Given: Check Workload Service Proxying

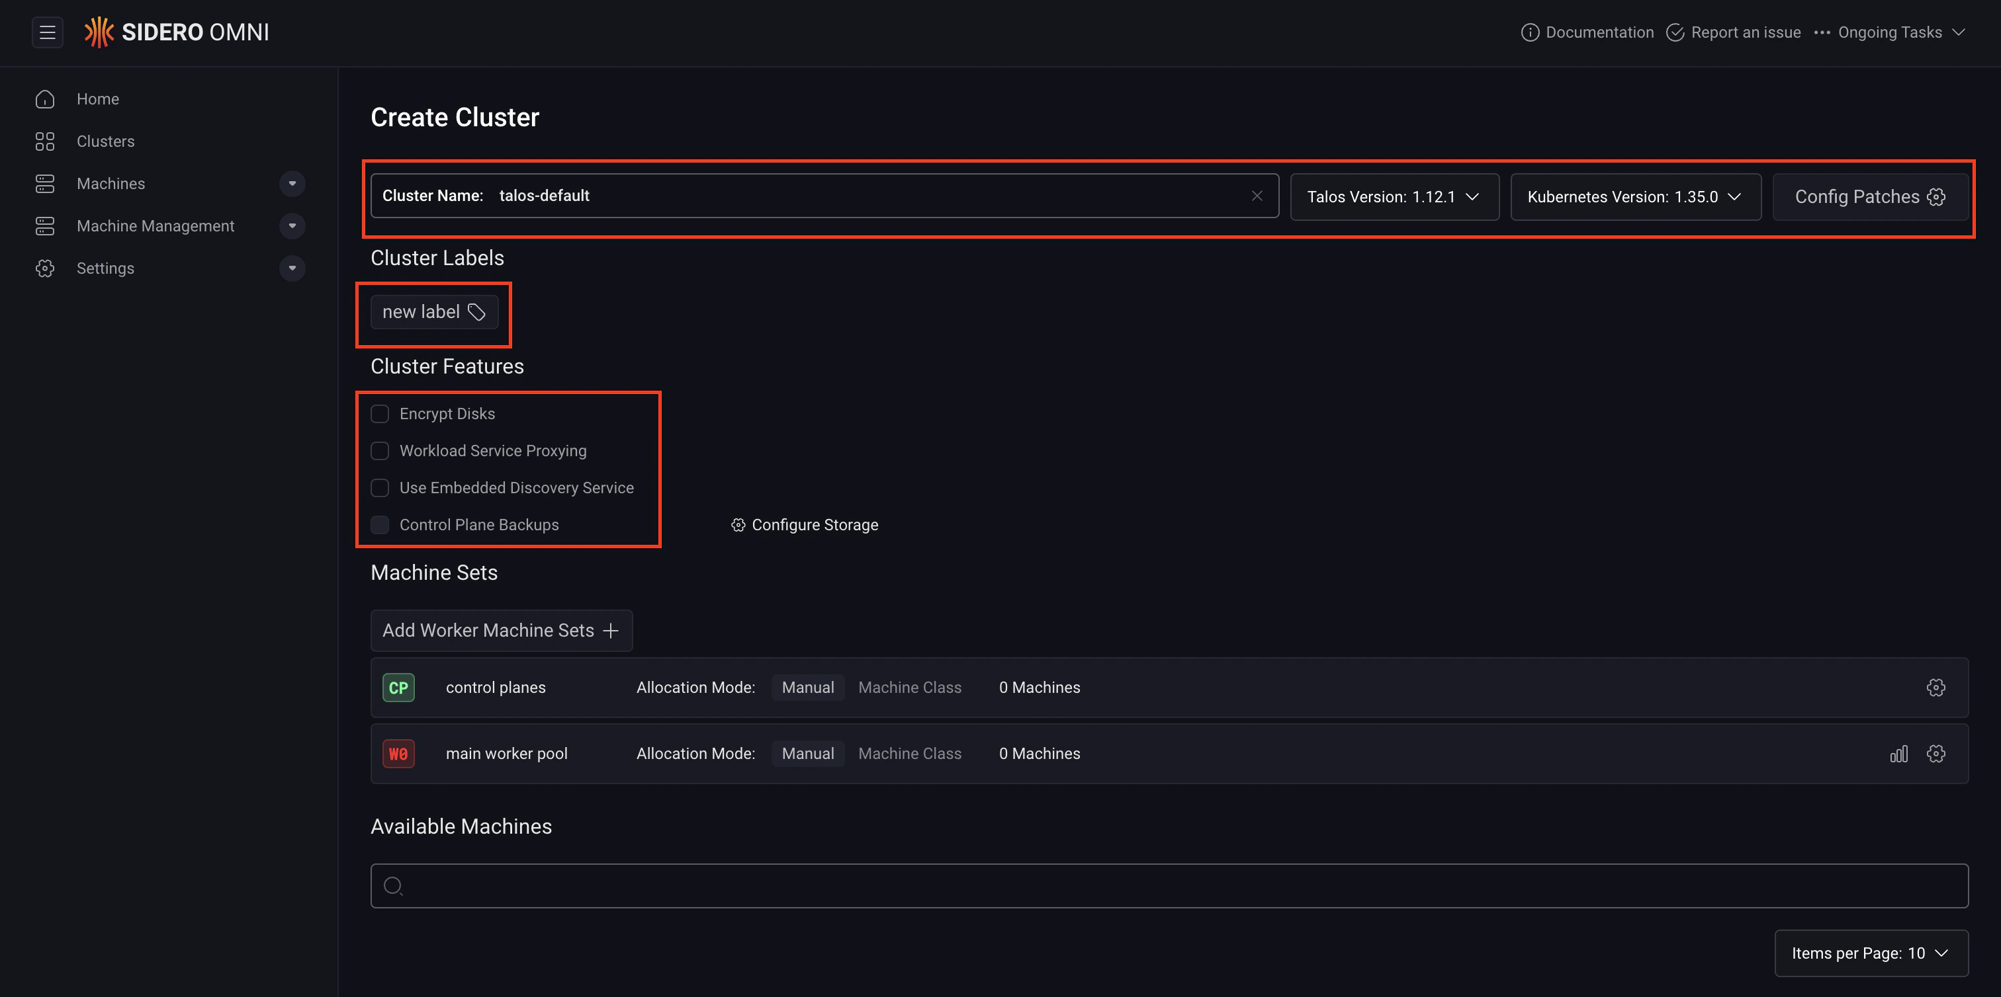Looking at the screenshot, I should click(380, 450).
